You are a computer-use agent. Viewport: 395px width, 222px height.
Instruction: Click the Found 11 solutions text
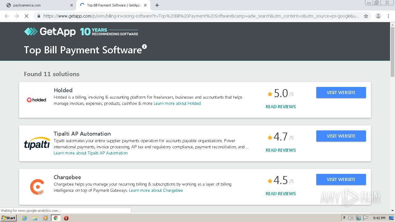click(52, 74)
